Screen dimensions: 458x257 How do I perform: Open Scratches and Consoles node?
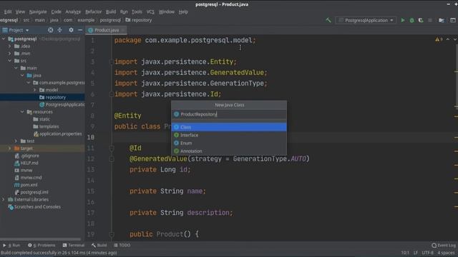pos(34,207)
